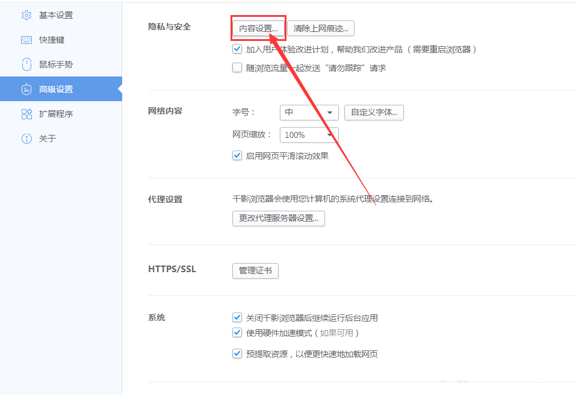
Task: Select the keyboard icon for 快捷键
Action: (x=26, y=39)
